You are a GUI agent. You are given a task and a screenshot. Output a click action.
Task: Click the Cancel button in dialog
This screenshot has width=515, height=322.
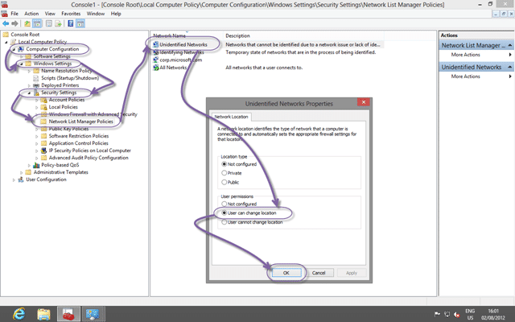pyautogui.click(x=319, y=273)
